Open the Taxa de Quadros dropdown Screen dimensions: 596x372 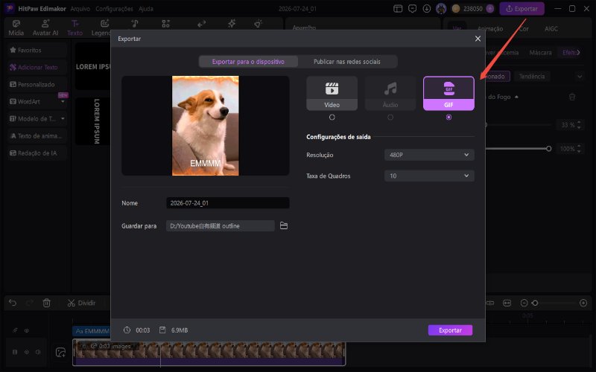pos(429,176)
